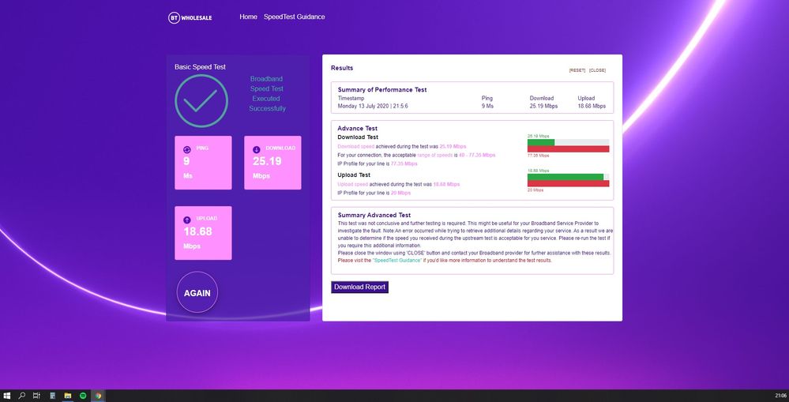Viewport: 789px width, 402px height.
Task: Open Windows search from the taskbar
Action: 22,395
